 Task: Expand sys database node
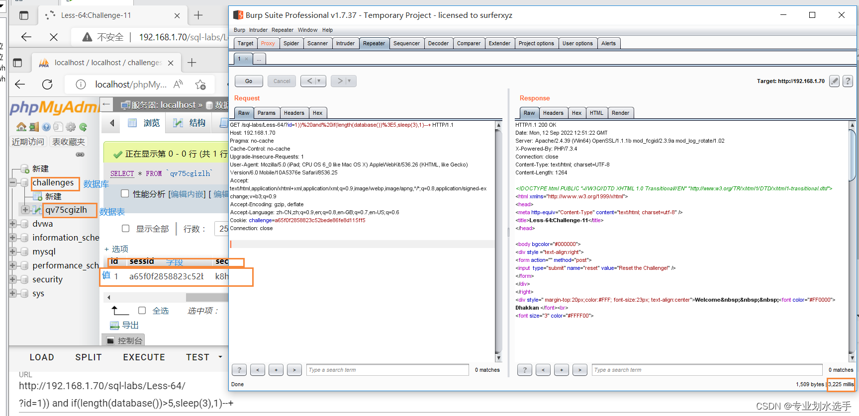tap(13, 293)
